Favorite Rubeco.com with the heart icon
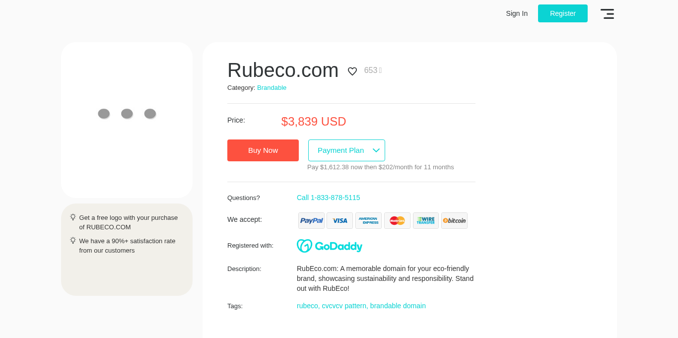 (352, 71)
